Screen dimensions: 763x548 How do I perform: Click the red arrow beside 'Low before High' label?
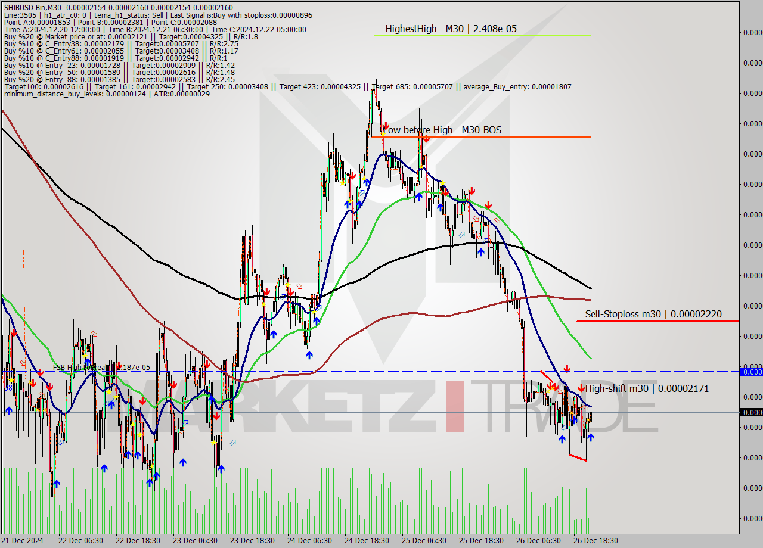pos(386,126)
